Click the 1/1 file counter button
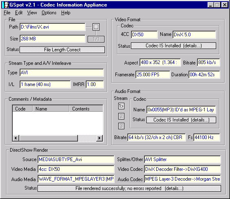Screen dimensions: 230x199 96,39
